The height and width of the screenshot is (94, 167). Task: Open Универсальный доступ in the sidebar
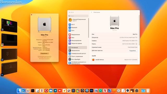(77, 53)
